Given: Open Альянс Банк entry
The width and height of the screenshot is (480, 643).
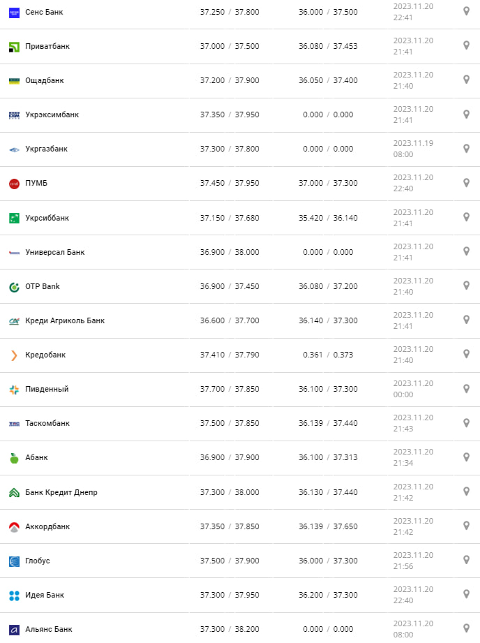Looking at the screenshot, I should pos(49,629).
